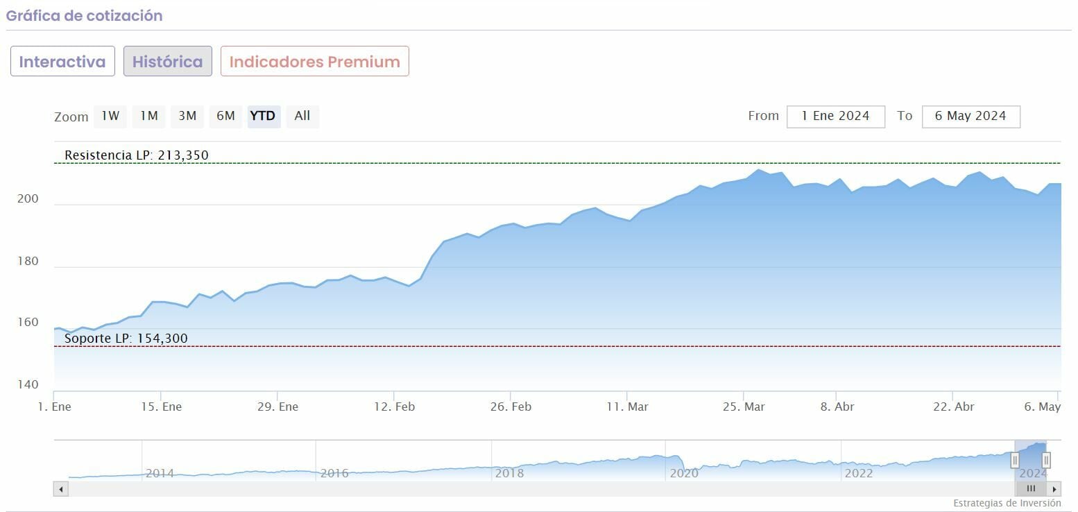1078x512 pixels.
Task: Click the left navigator range handle
Action: click(x=1015, y=460)
